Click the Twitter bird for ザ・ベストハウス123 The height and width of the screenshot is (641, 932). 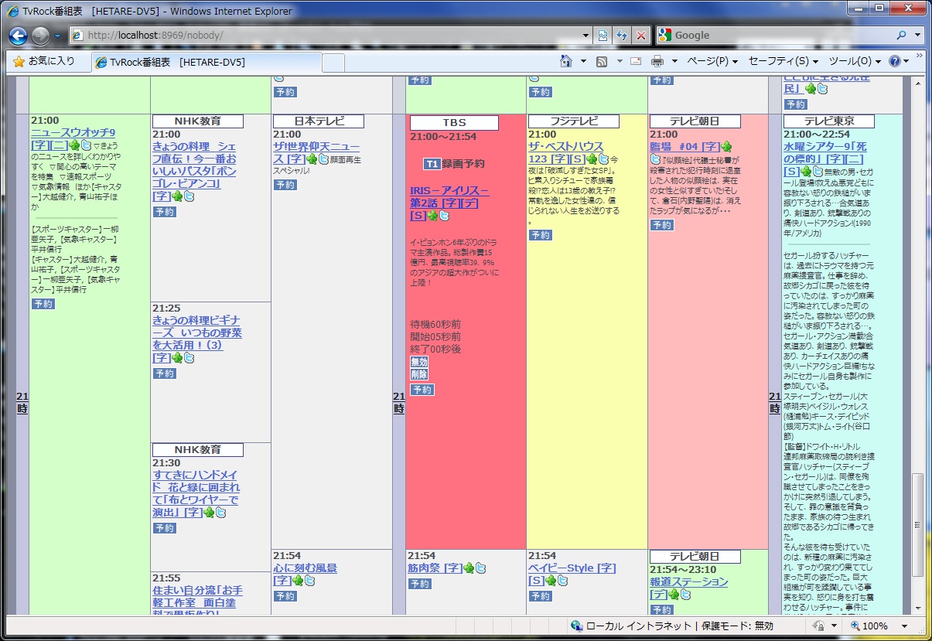point(603,159)
